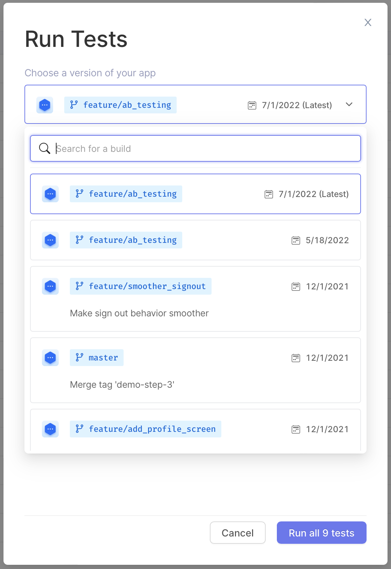Click '7/1/2022 (Latest)' in the selected version box

[x=297, y=105]
